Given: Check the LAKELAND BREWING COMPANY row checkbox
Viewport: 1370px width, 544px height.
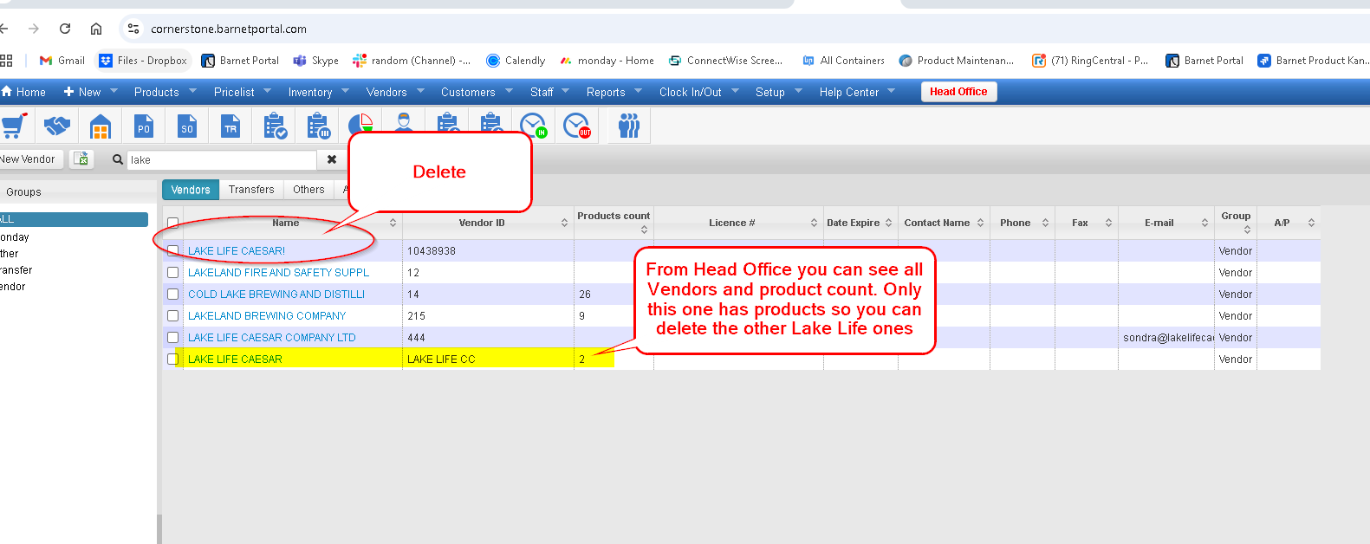Looking at the screenshot, I should click(172, 315).
